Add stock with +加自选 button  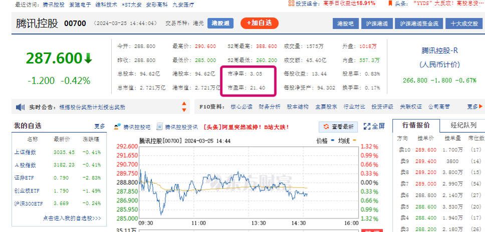259,23
